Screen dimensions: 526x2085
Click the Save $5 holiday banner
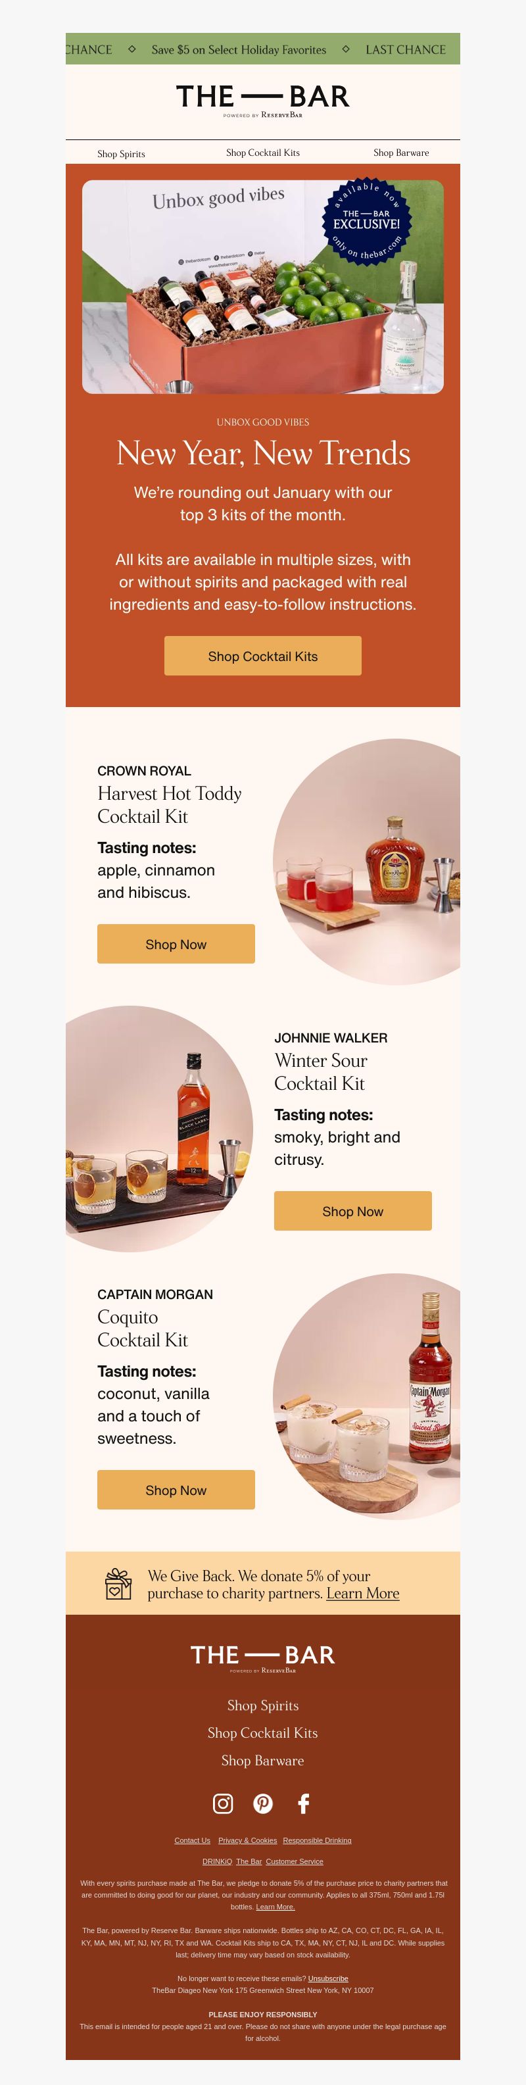coord(239,49)
